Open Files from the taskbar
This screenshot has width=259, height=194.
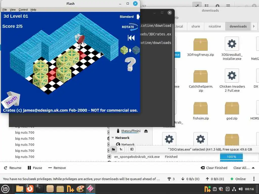[x=19, y=189]
